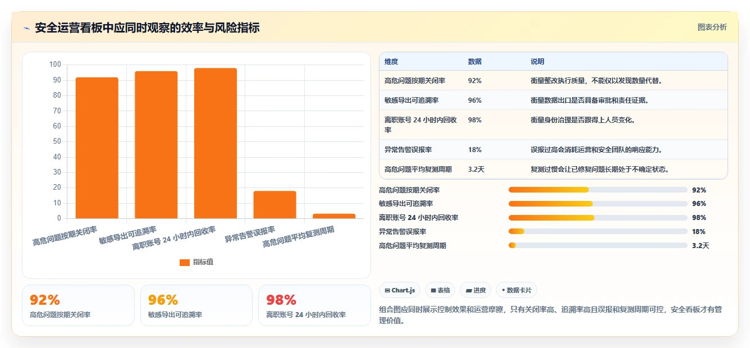Click the 3.2天 value beside progress bar

pyautogui.click(x=701, y=246)
